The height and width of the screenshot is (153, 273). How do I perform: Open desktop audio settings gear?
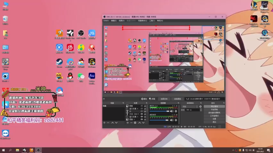pos(176,120)
